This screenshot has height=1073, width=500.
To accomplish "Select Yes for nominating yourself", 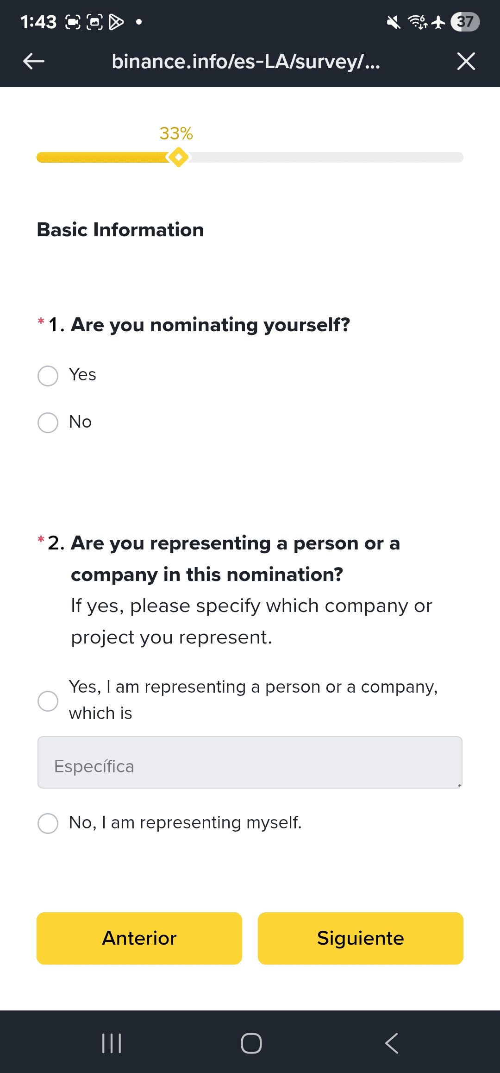I will click(x=48, y=376).
